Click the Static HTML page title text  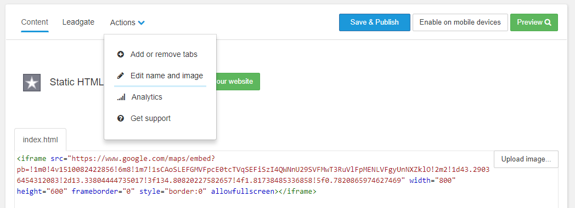(x=77, y=82)
